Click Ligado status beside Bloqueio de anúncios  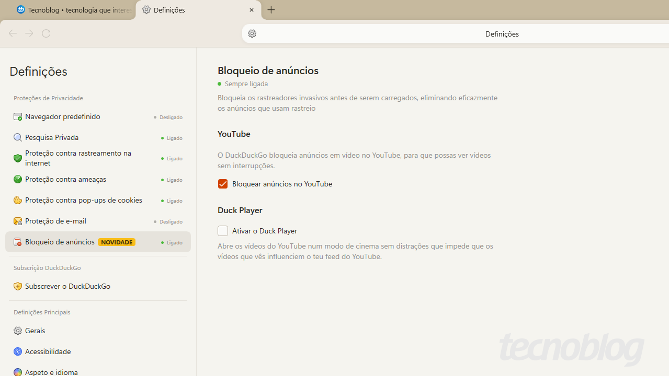click(172, 243)
